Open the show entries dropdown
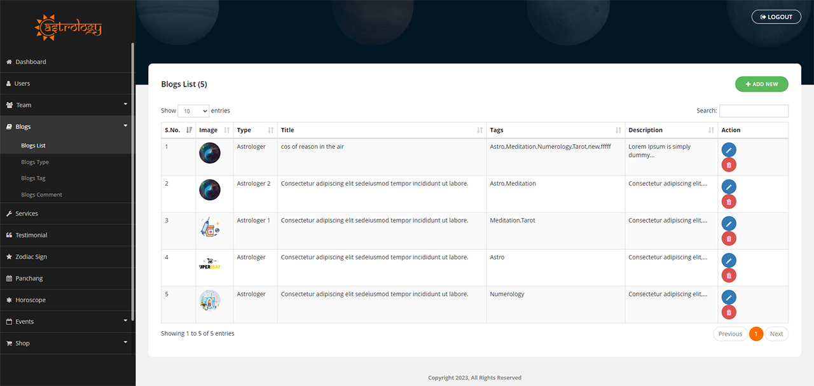The height and width of the screenshot is (386, 814). [x=193, y=111]
